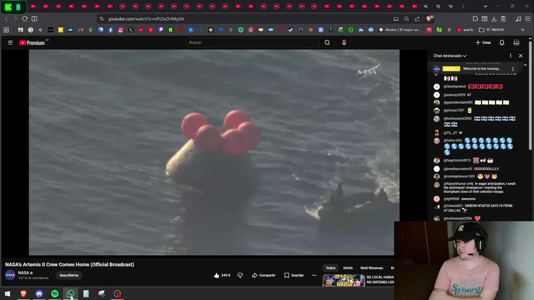534x300 pixels.
Task: Open the tab groups grid icon
Action: (x=6, y=30)
